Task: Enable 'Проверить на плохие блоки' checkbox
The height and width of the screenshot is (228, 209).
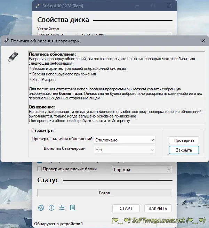Action: (39, 169)
